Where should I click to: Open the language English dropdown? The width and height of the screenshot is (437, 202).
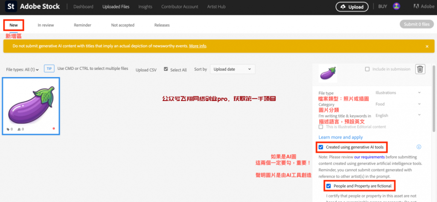pos(398,115)
